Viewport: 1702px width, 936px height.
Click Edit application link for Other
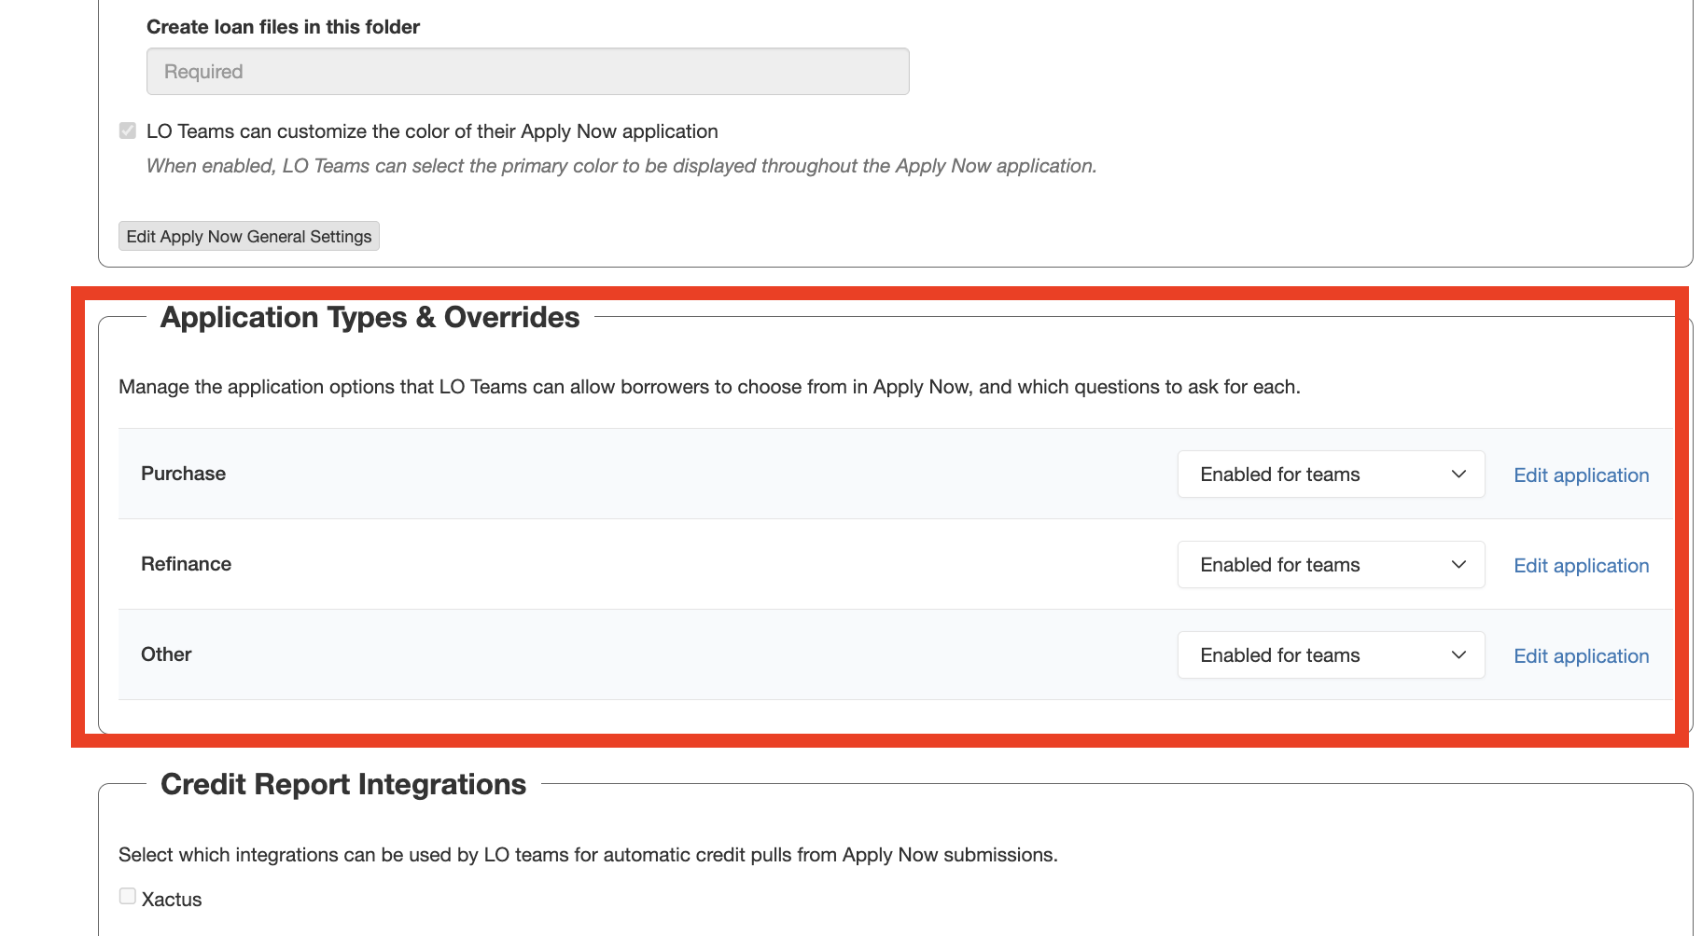[1581, 656]
